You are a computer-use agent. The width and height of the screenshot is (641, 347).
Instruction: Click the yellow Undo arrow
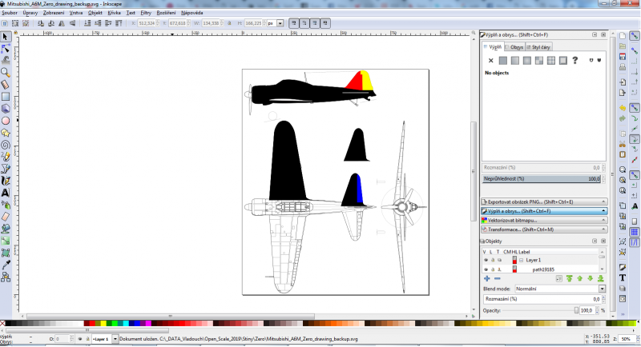[623, 108]
